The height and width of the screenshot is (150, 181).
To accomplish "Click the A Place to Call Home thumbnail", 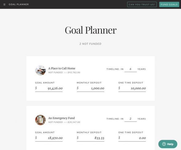I will 40,70.
